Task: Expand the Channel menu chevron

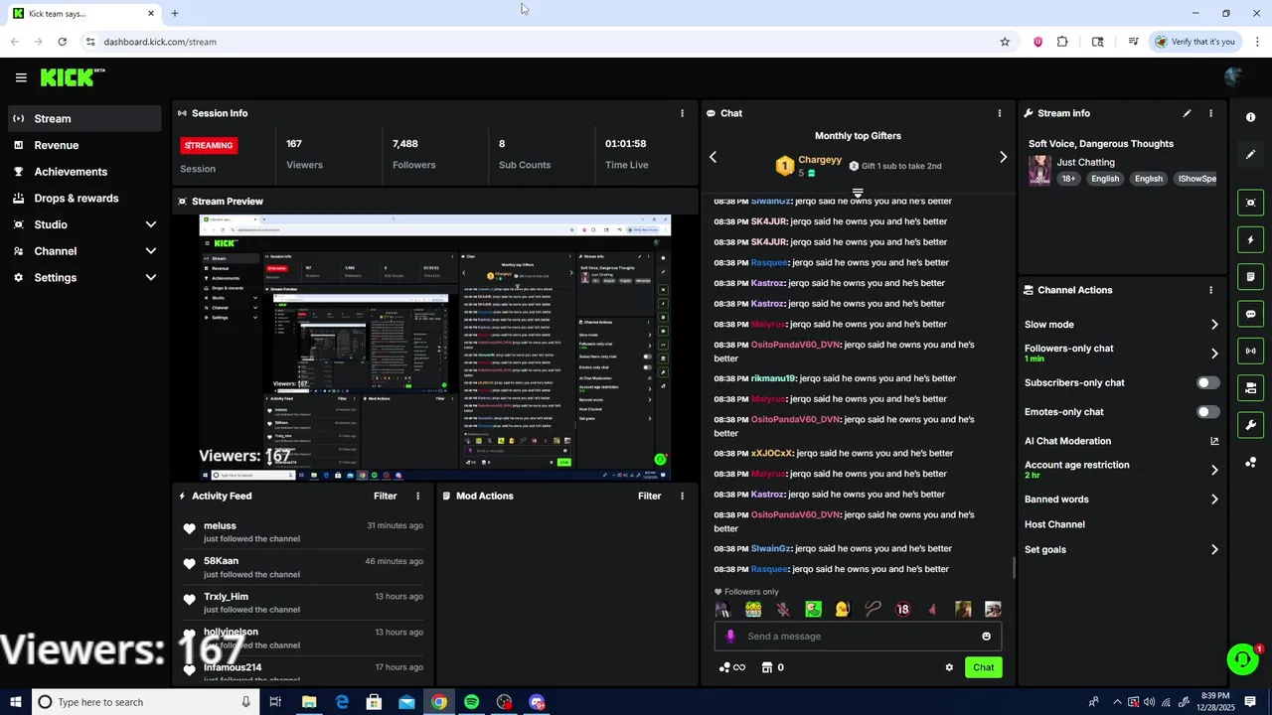Action: pos(151,251)
